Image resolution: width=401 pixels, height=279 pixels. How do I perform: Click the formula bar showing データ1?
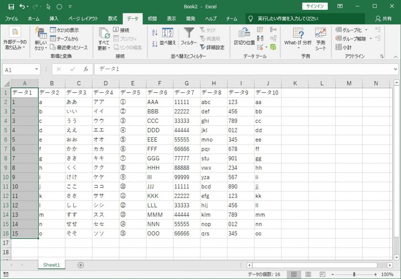click(x=243, y=69)
